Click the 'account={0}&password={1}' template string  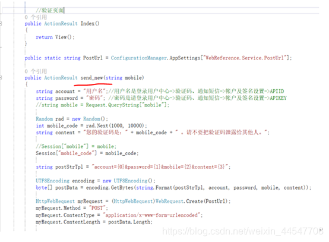(161, 167)
